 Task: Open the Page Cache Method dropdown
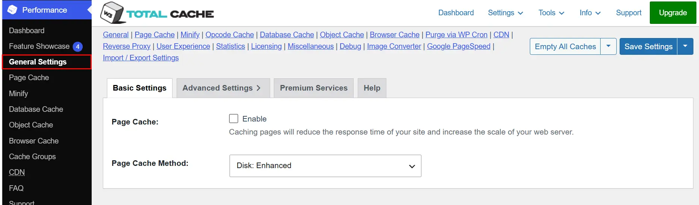[x=325, y=166]
